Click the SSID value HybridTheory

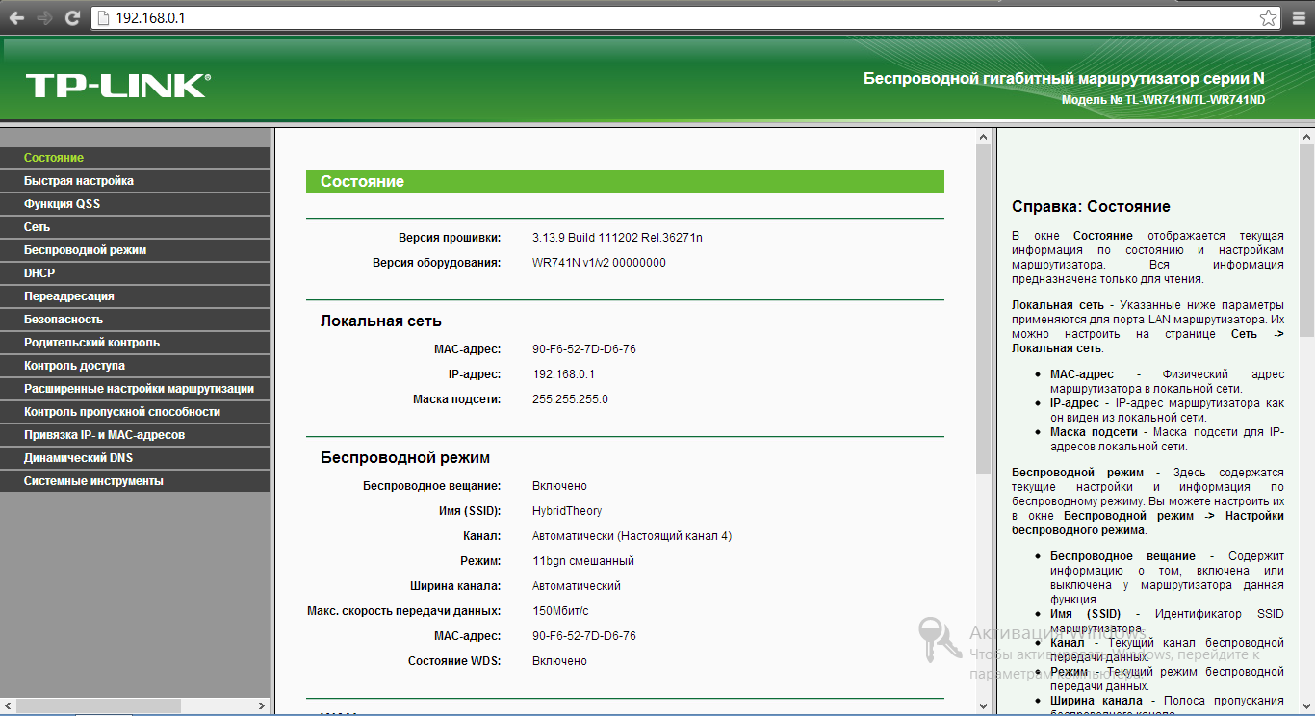(567, 511)
